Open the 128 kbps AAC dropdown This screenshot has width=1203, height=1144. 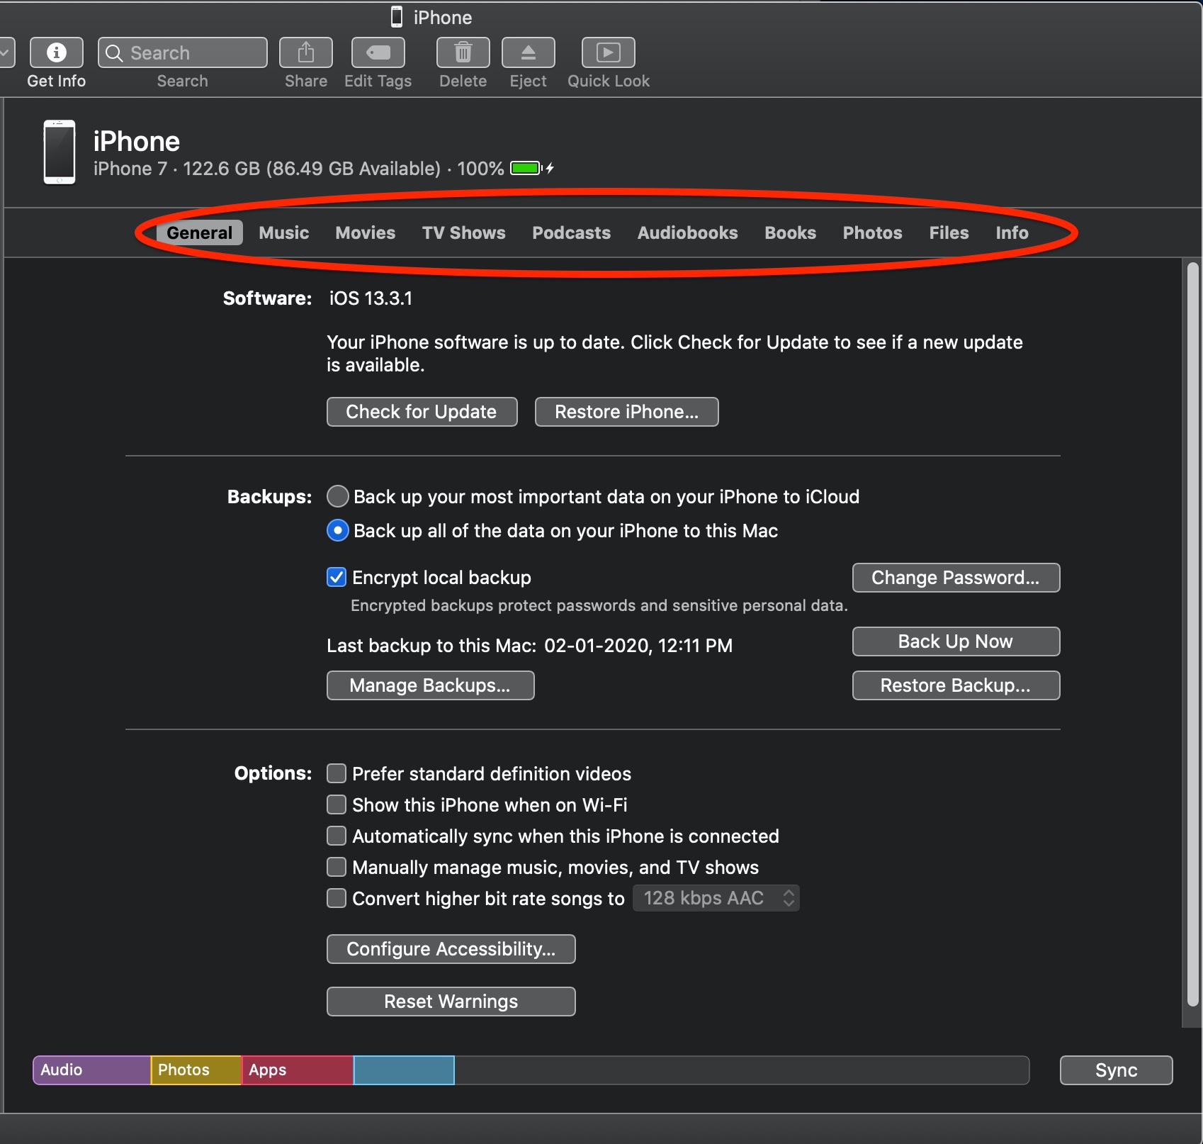pyautogui.click(x=716, y=898)
